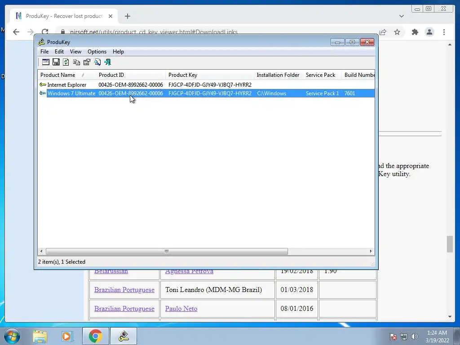The width and height of the screenshot is (460, 345).
Task: Click the right arrow of ProduKey's horizontal scrollbar
Action: (x=371, y=251)
